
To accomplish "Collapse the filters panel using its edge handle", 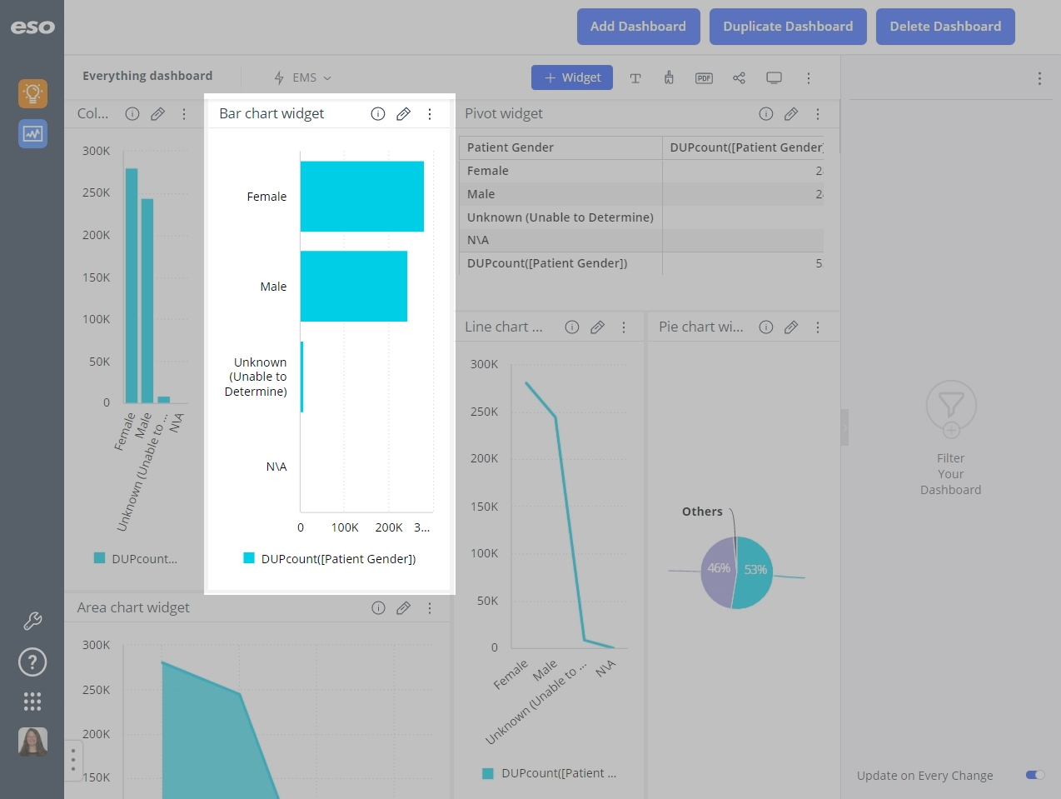I will (x=844, y=427).
